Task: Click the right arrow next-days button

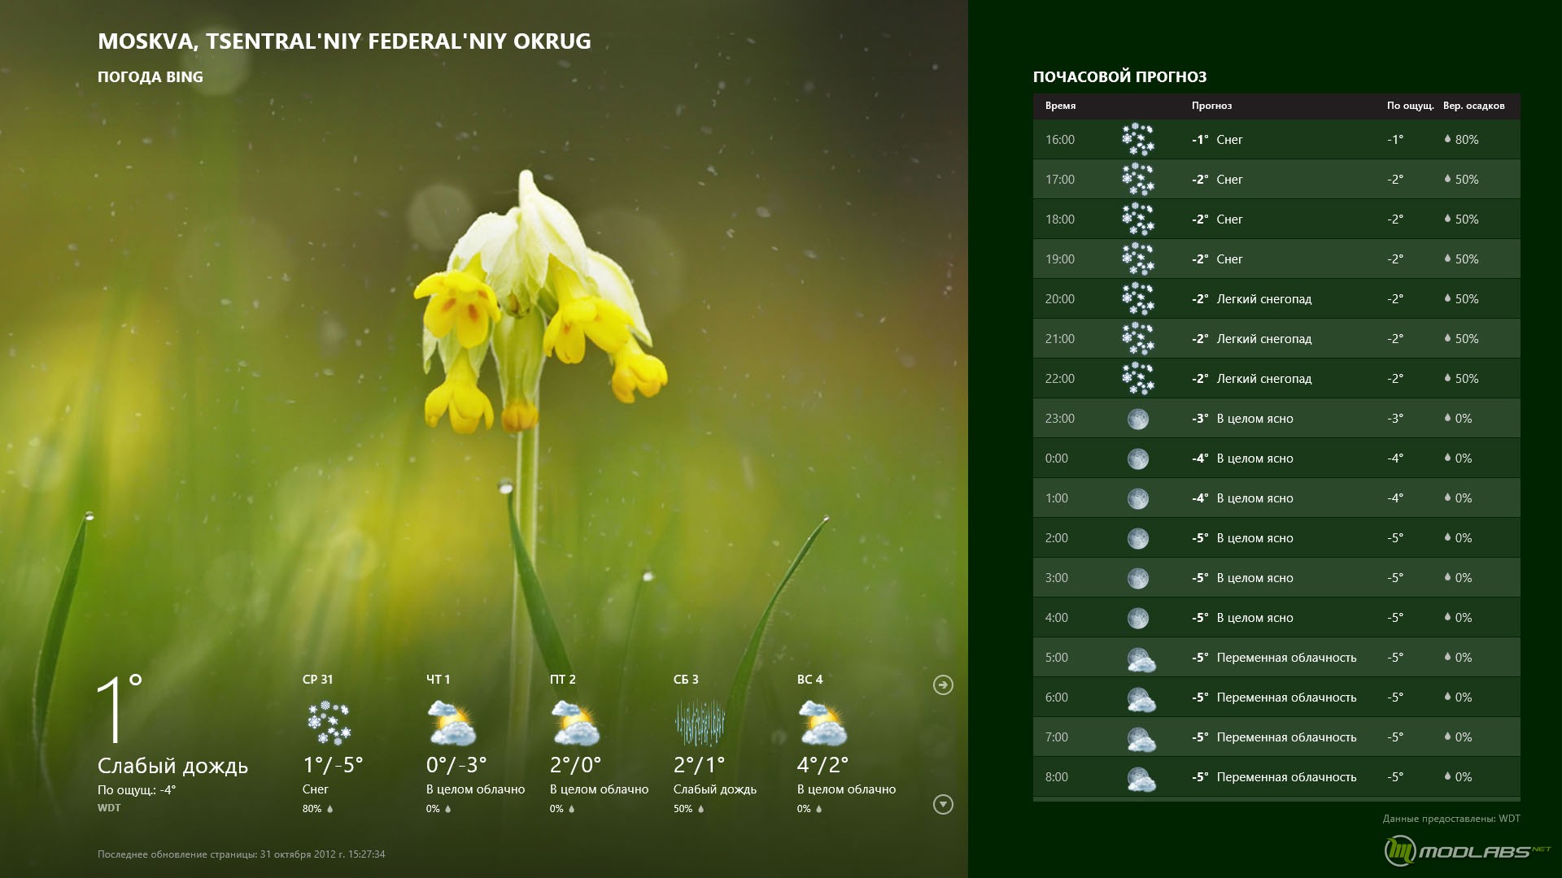Action: tap(943, 685)
